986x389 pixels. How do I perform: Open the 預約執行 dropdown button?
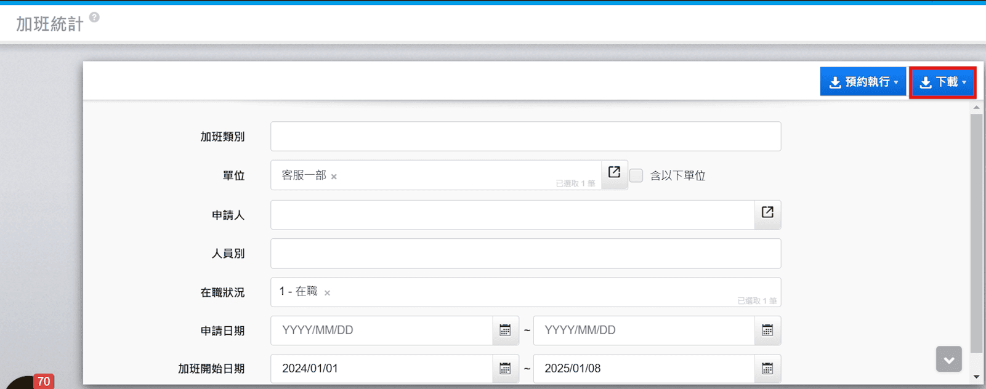tap(862, 82)
